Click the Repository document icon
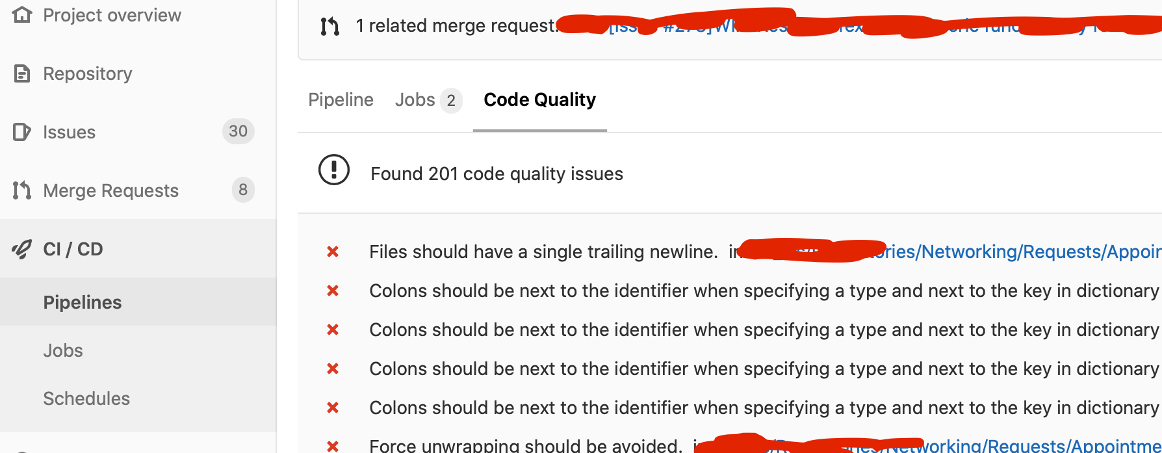Image resolution: width=1162 pixels, height=453 pixels. (22, 73)
